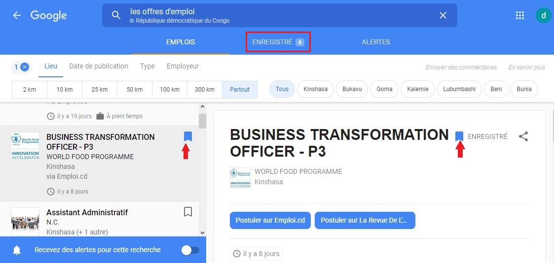Filter by the Lubumbashi chip
The image size is (554, 263).
pyautogui.click(x=460, y=89)
